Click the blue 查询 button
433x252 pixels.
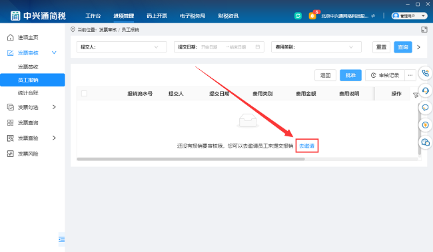point(403,47)
